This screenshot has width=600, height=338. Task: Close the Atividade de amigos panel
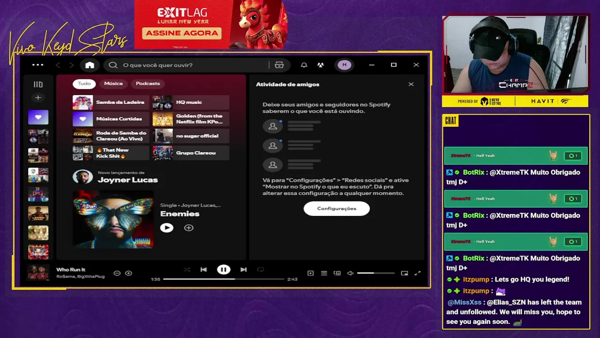pyautogui.click(x=411, y=84)
